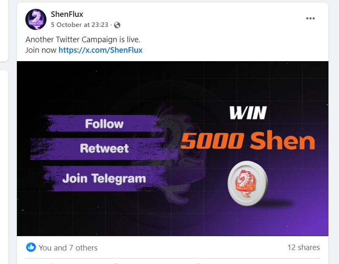Click the Retweet banner in the image
339x264 pixels.
click(104, 148)
